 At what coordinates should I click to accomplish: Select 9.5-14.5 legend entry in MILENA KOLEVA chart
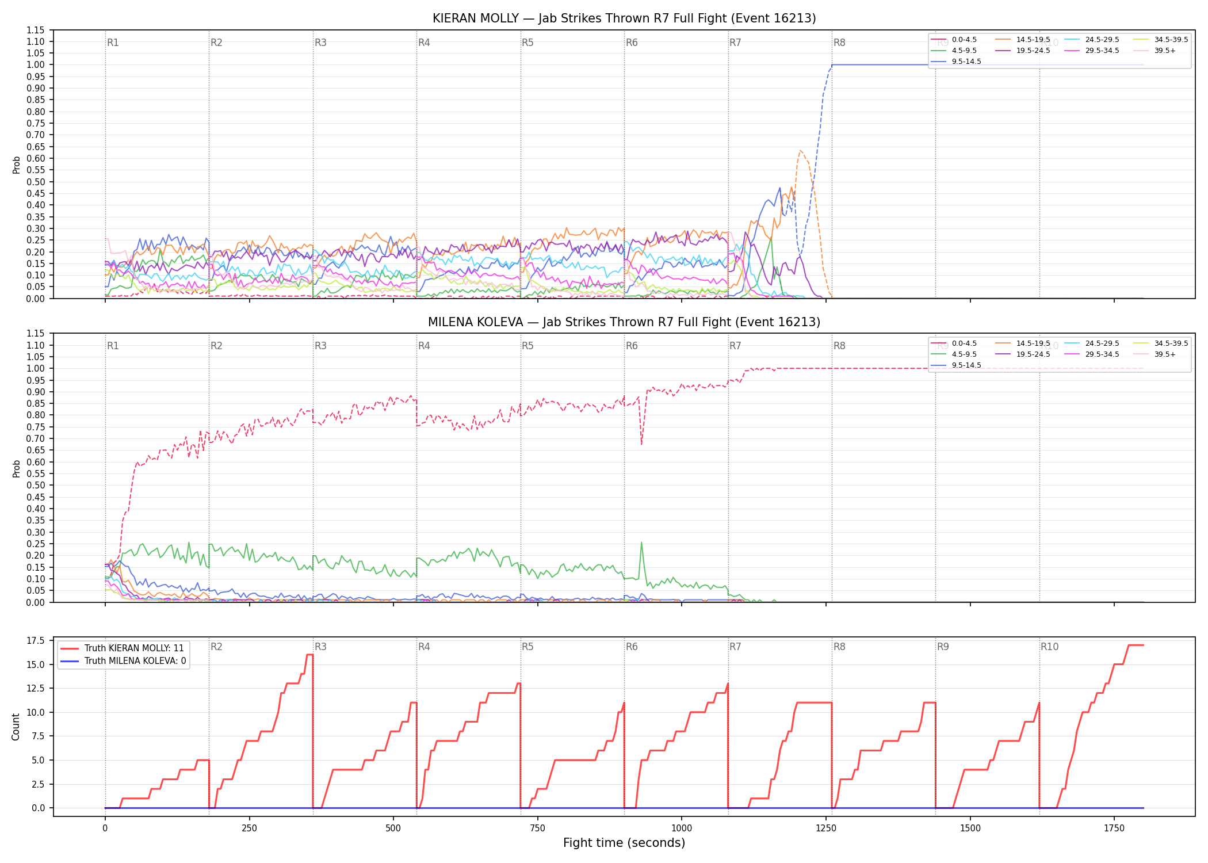click(x=956, y=365)
